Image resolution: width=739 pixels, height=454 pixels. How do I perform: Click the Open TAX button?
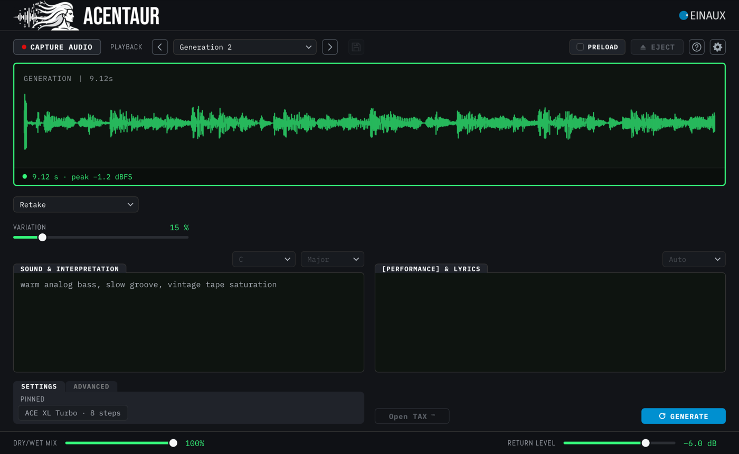pyautogui.click(x=412, y=416)
